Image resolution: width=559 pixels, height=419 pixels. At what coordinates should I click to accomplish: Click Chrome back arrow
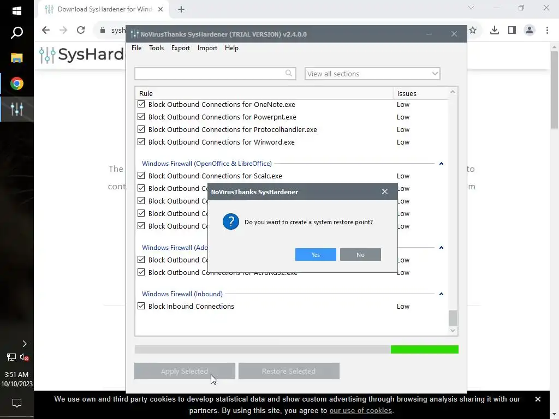coord(46,30)
